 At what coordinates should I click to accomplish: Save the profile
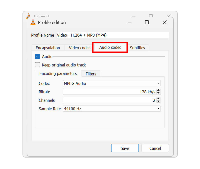tap(125, 148)
